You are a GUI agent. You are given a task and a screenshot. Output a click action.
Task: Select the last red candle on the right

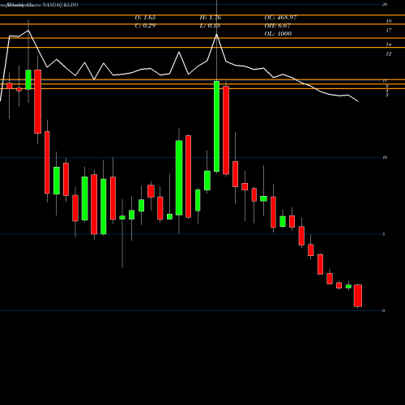[x=358, y=296]
